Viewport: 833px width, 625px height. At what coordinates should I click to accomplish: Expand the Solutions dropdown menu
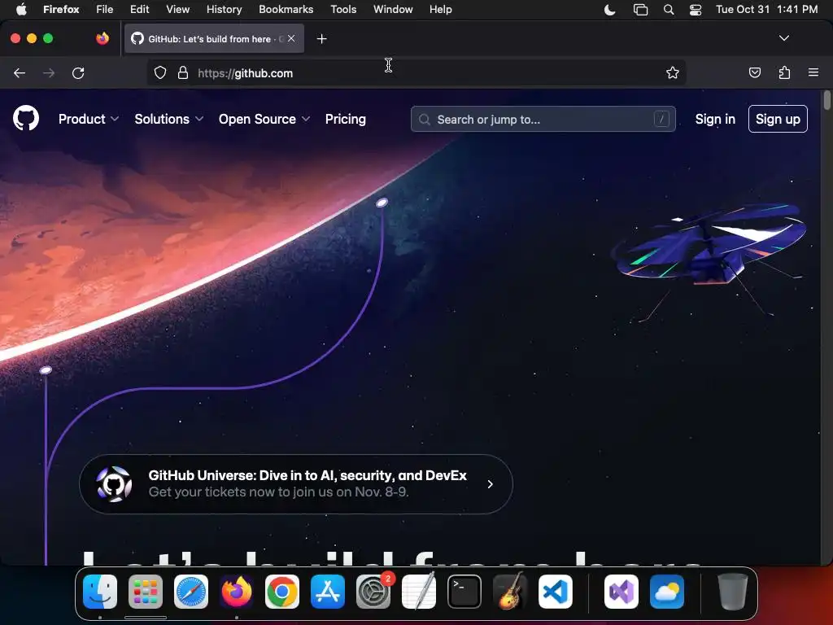tap(169, 119)
